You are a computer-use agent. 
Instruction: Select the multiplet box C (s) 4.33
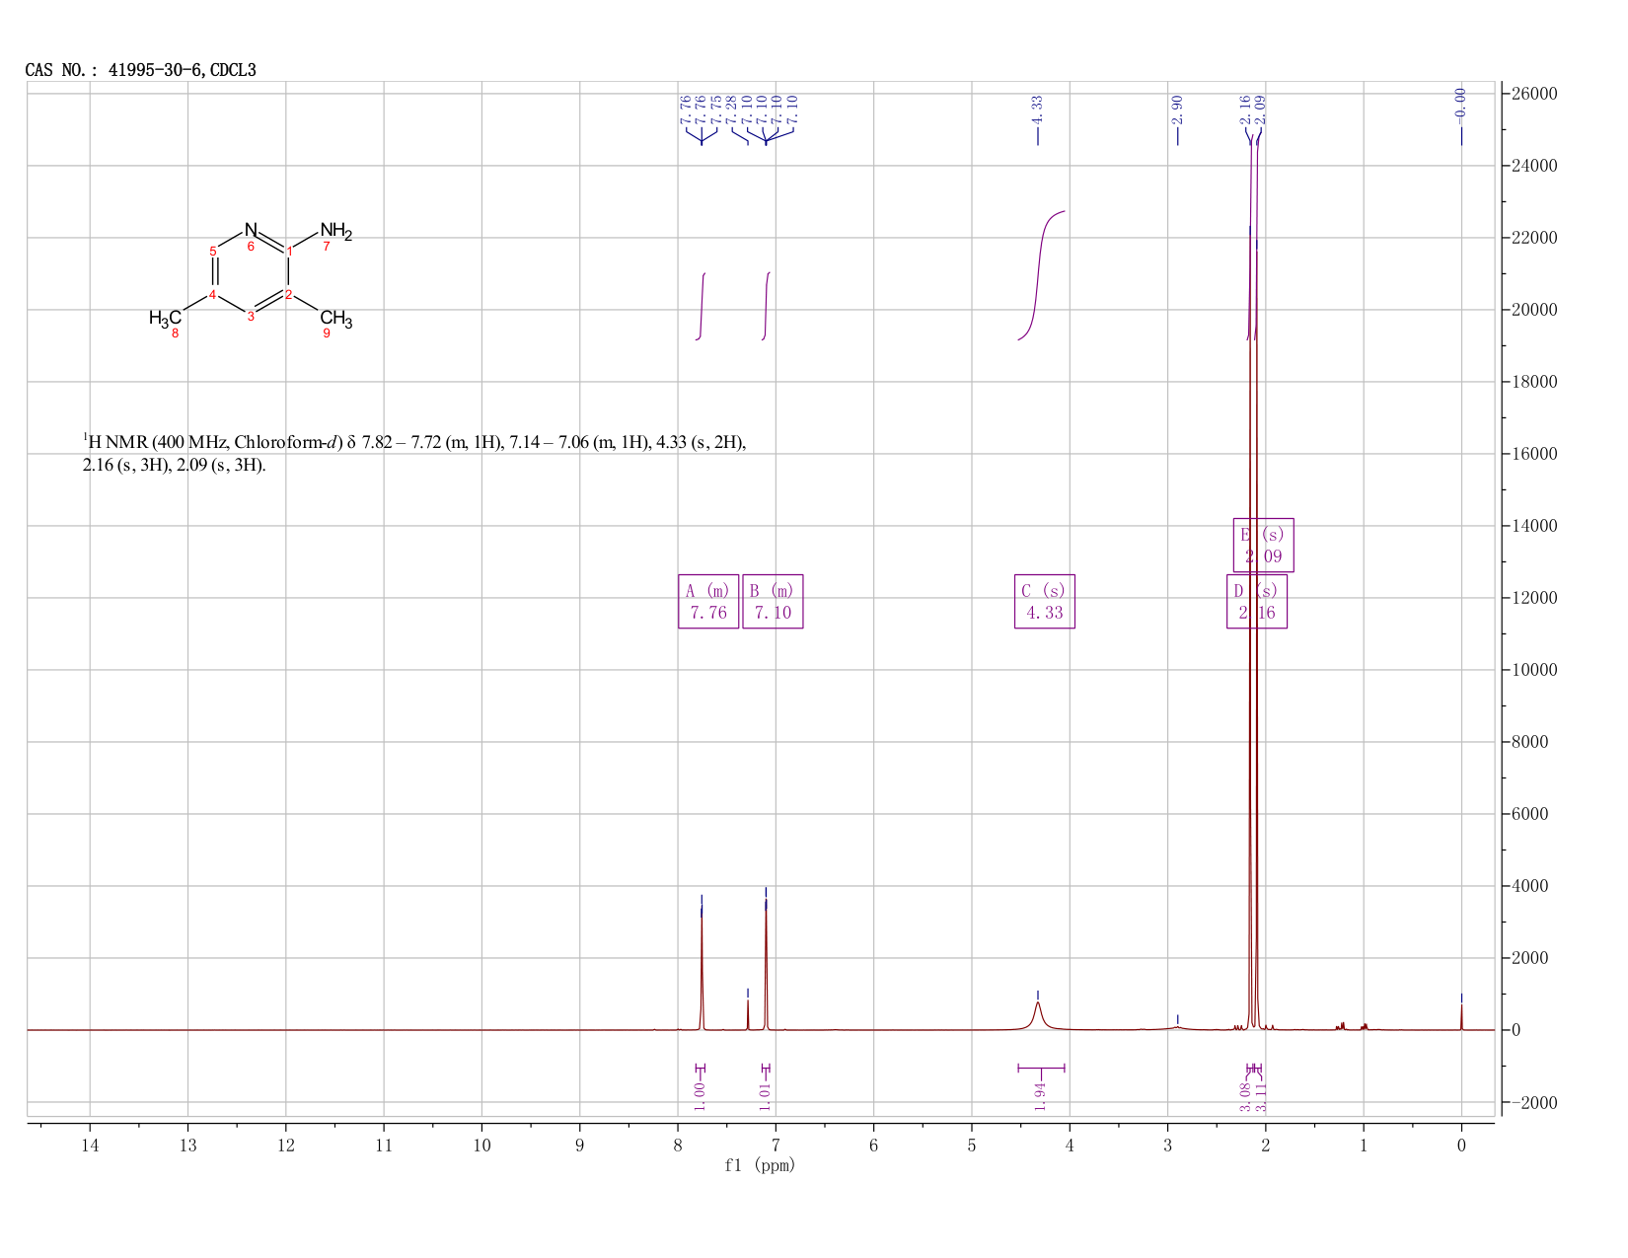point(1045,601)
